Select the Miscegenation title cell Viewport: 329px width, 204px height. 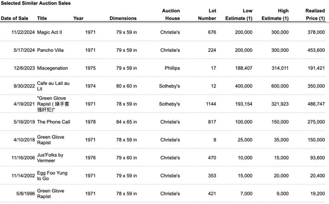[x=52, y=68]
